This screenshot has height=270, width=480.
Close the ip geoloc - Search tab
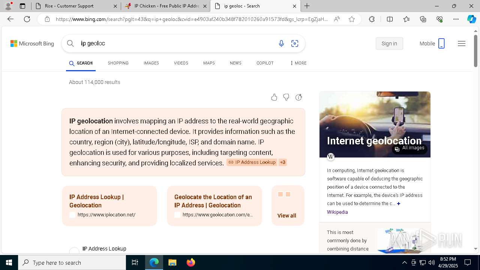pyautogui.click(x=294, y=6)
